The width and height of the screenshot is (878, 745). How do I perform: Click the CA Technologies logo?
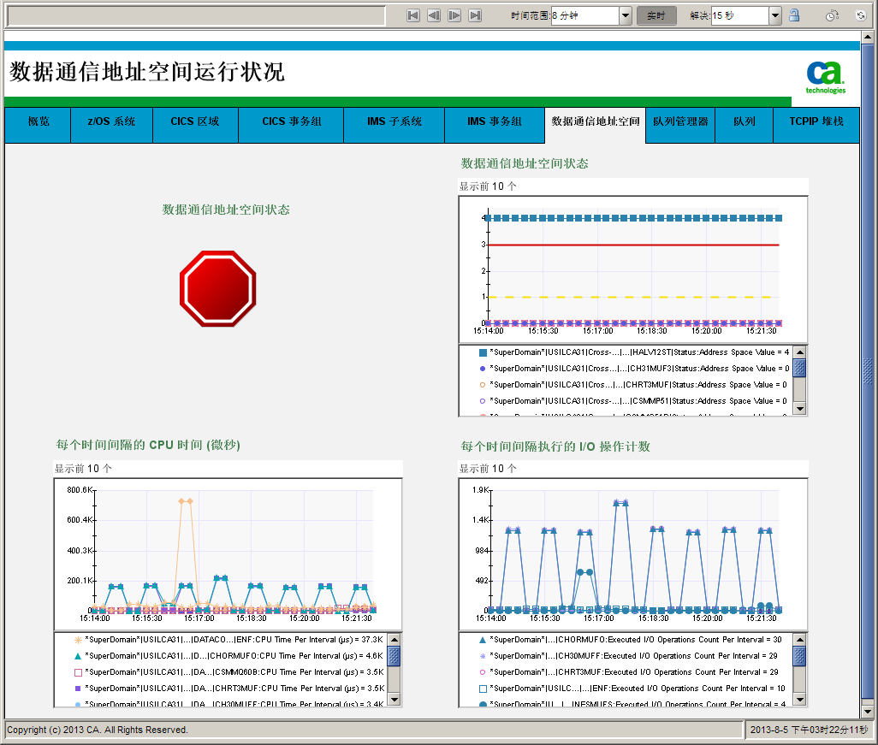[x=825, y=77]
